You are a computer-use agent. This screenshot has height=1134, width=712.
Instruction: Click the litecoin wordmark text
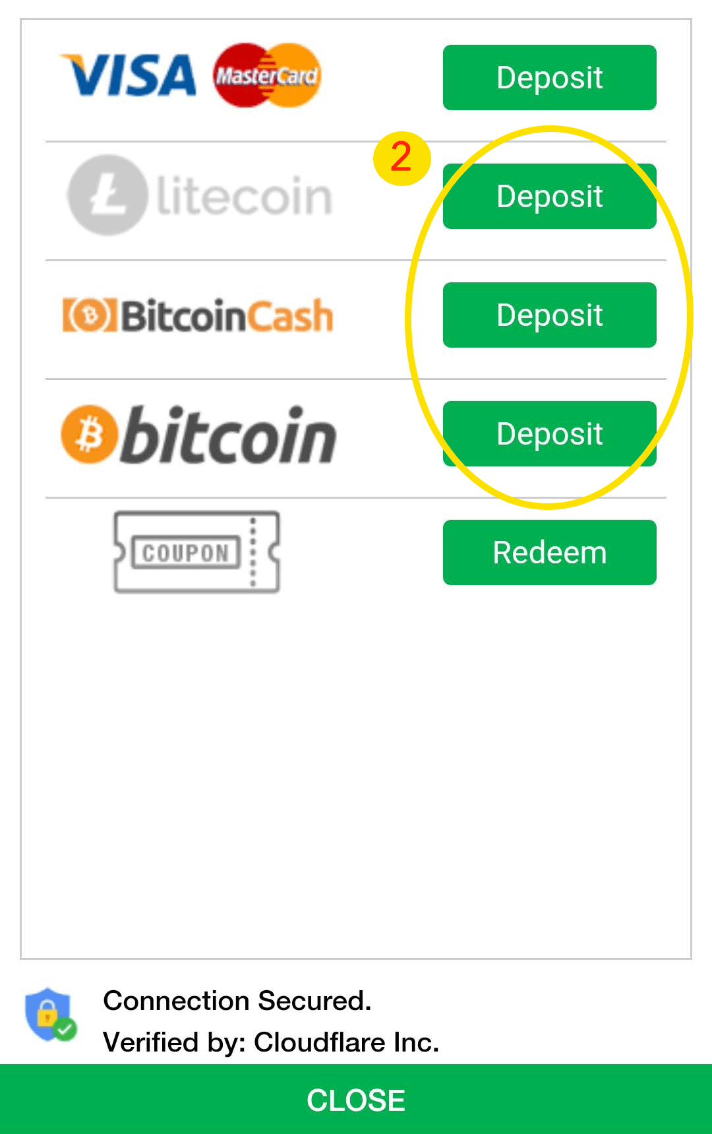[244, 196]
